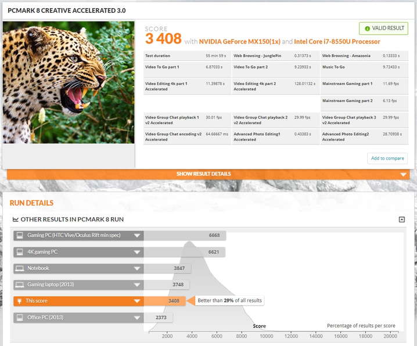Click the laptop icon on Gaming laptop row
Screen dimensions: 417x346
20,285
